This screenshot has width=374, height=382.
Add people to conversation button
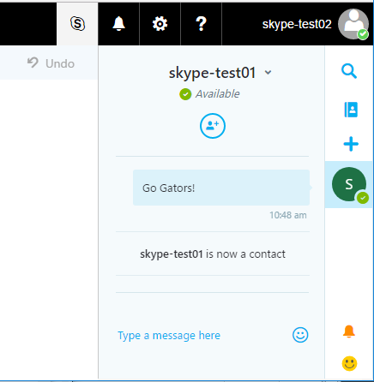[213, 126]
